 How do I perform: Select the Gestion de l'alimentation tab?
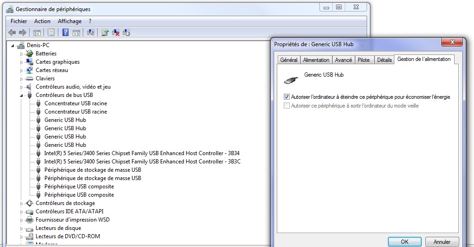tap(424, 59)
